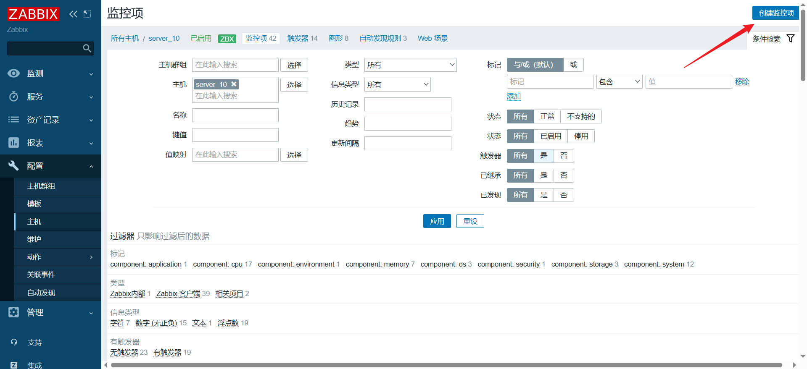
Task: Click the 应用 filter button
Action: pos(437,221)
